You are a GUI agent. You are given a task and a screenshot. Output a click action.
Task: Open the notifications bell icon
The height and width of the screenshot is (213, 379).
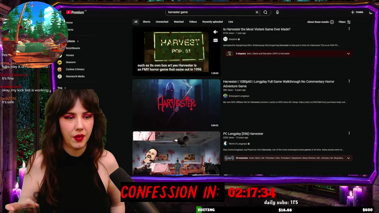click(x=371, y=12)
